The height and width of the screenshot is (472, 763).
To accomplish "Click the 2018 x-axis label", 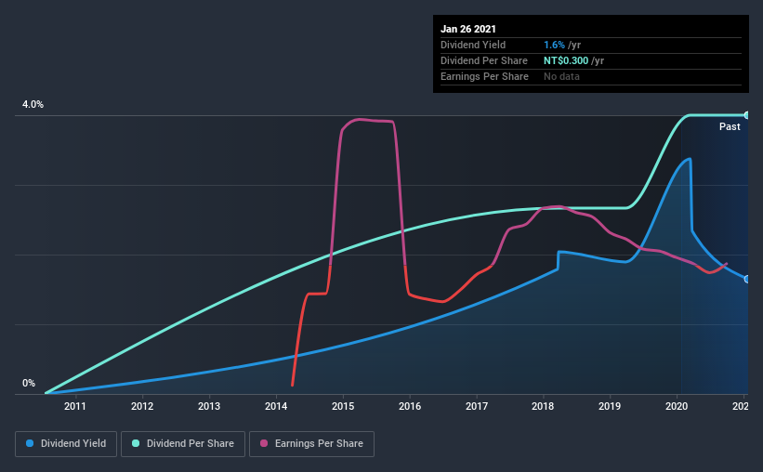I will point(543,406).
